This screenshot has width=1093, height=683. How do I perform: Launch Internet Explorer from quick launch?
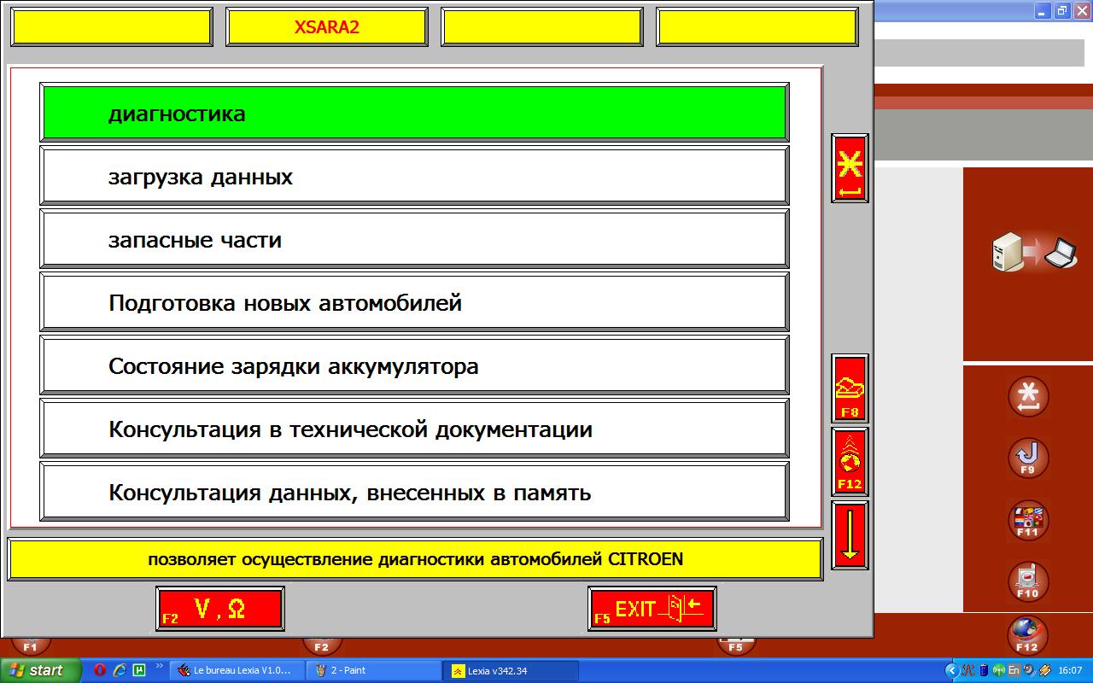coord(120,670)
